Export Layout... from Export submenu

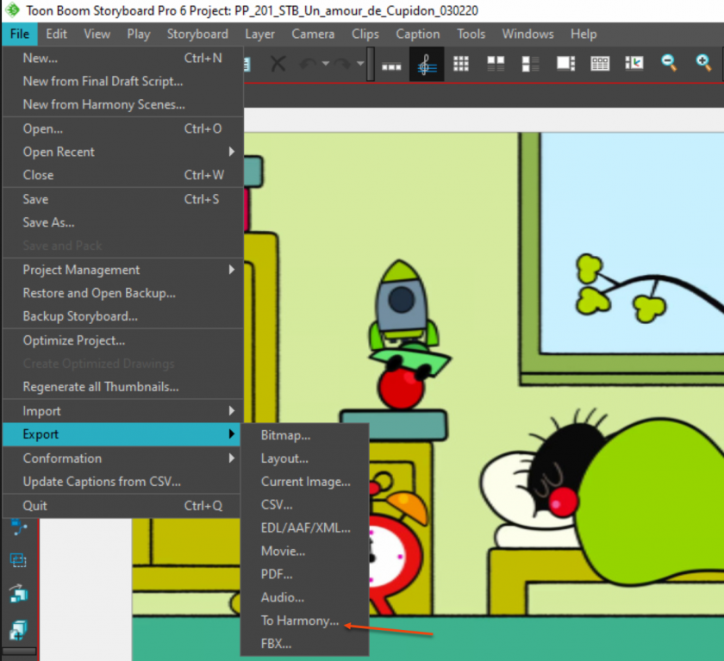(305, 458)
